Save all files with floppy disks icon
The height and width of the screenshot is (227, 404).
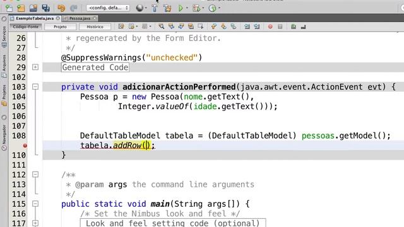coord(46,8)
